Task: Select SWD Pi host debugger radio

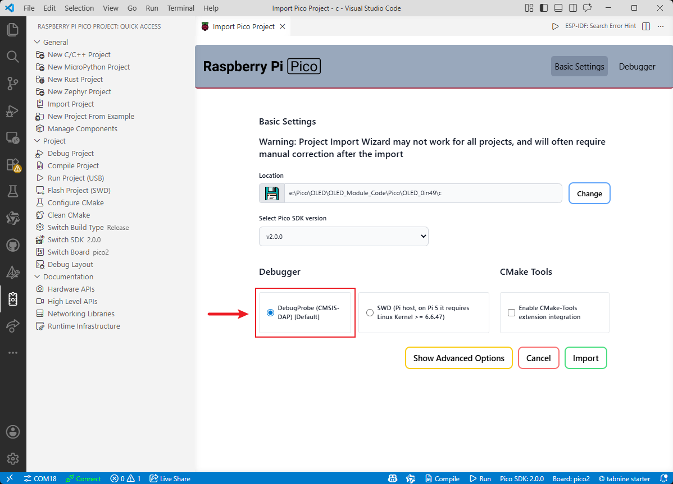Action: [x=370, y=313]
